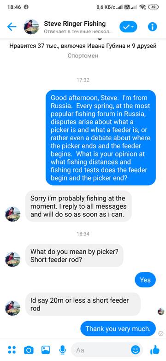
Task: Tap the small seen-by avatar indicator
Action: click(x=161, y=311)
